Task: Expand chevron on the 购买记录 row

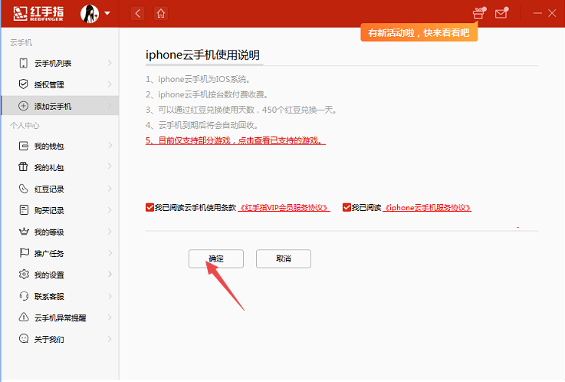Action: coord(110,209)
